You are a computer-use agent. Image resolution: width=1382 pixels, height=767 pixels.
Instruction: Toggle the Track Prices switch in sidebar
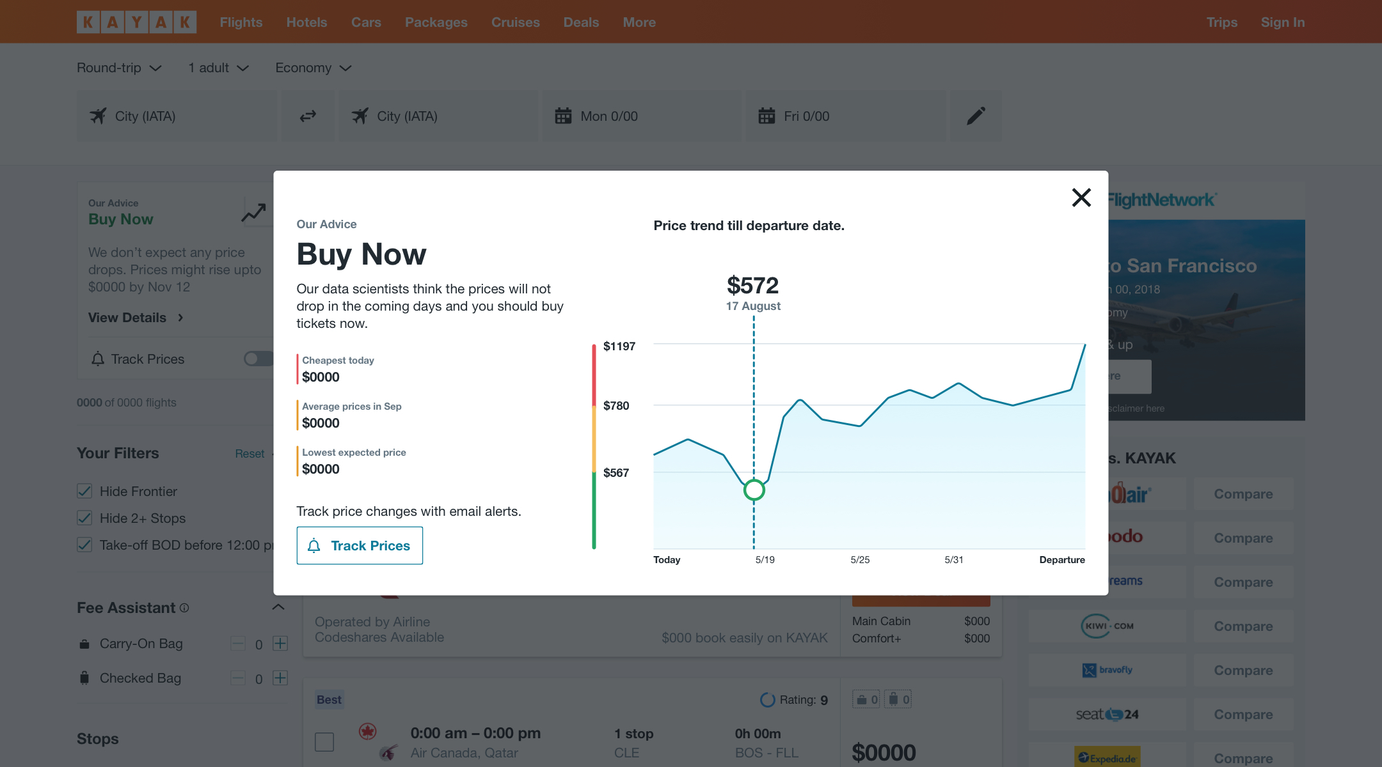pyautogui.click(x=258, y=359)
